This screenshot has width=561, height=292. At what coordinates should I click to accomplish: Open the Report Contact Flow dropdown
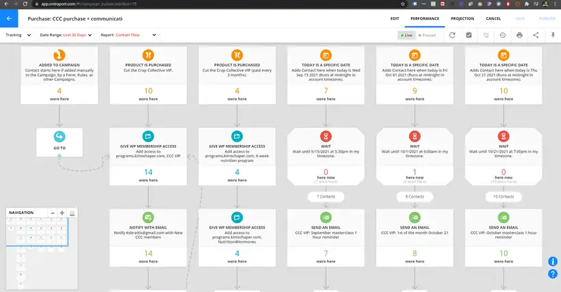click(x=128, y=35)
